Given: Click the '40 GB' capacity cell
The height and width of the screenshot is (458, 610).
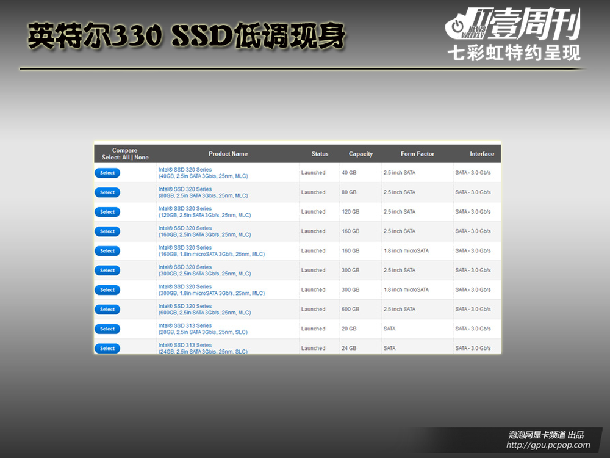Looking at the screenshot, I should (x=349, y=173).
